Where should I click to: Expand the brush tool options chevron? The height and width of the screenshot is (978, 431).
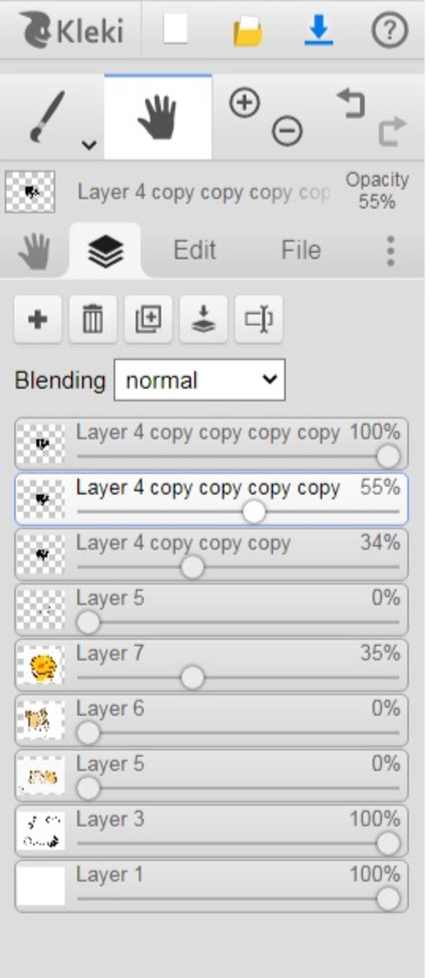(x=89, y=145)
